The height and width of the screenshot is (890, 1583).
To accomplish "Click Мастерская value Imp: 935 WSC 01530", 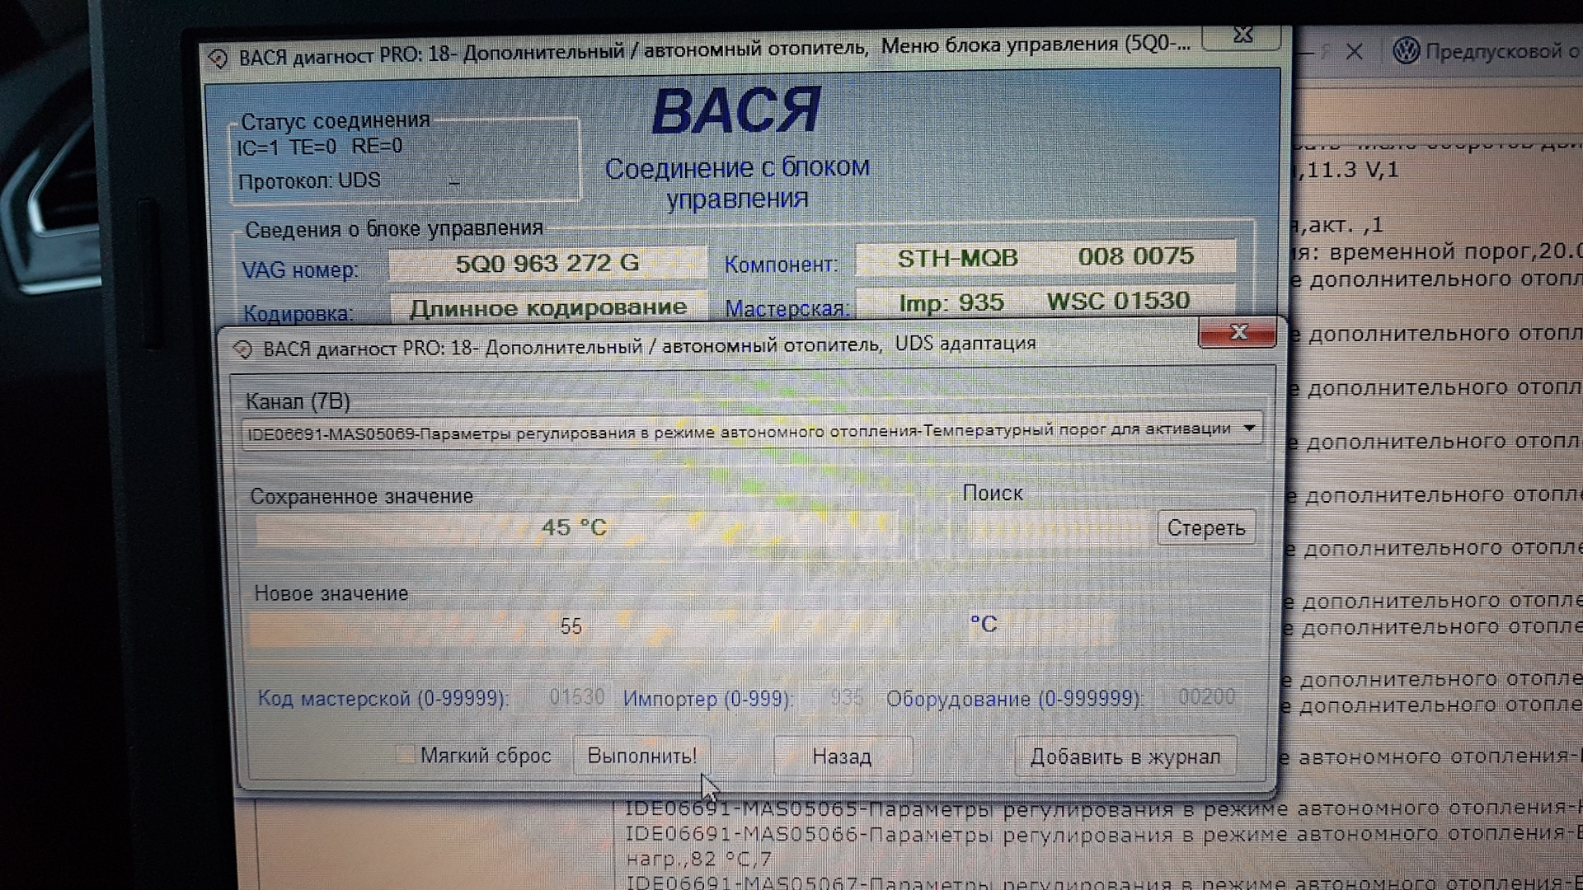I will click(x=1045, y=302).
